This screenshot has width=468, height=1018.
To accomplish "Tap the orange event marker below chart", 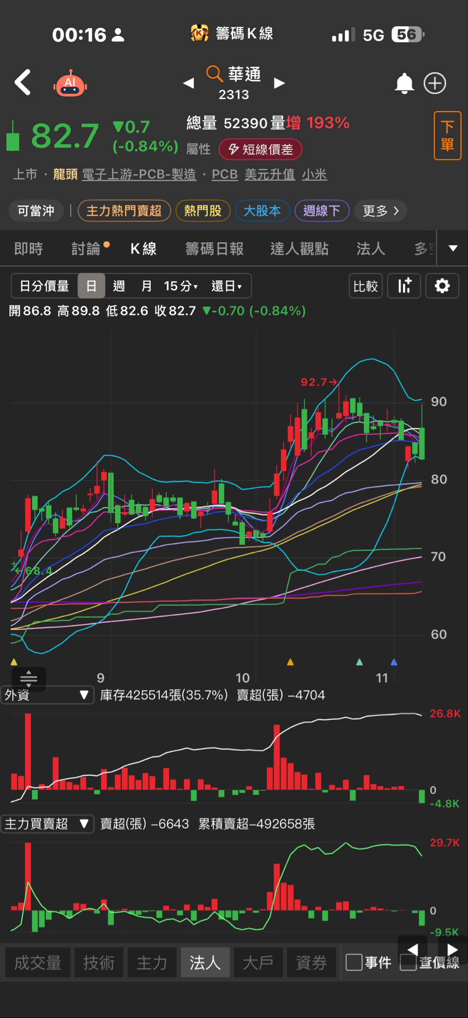I will [x=290, y=662].
